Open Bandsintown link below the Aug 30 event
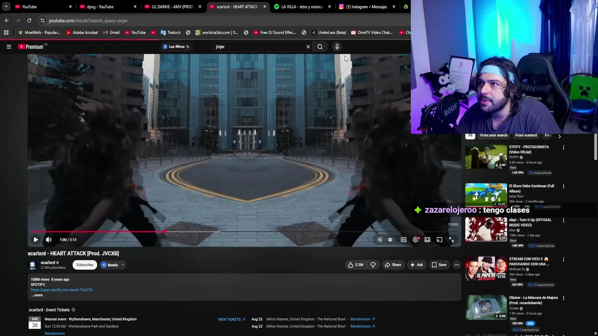The width and height of the screenshot is (598, 336). coord(55,333)
